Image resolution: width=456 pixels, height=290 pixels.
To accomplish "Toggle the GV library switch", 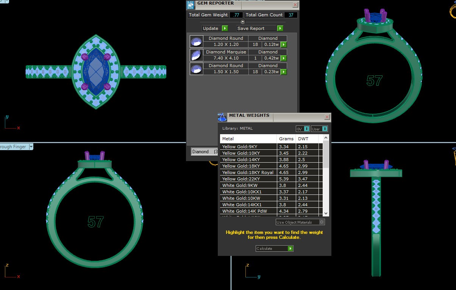I will tap(306, 129).
